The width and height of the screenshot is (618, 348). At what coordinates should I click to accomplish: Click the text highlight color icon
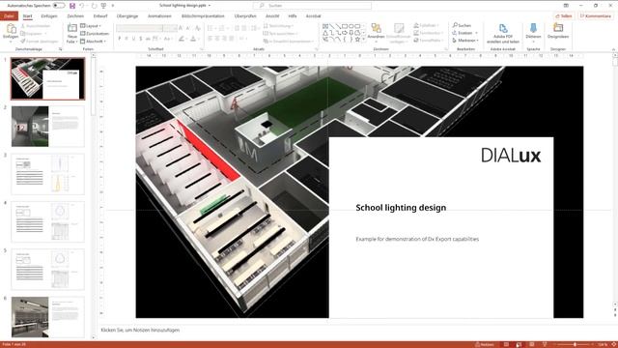coord(182,39)
